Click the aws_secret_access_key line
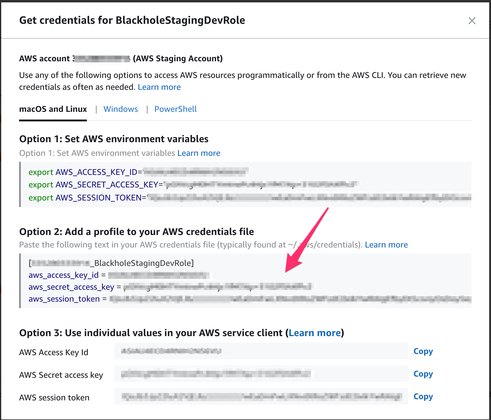 click(170, 287)
